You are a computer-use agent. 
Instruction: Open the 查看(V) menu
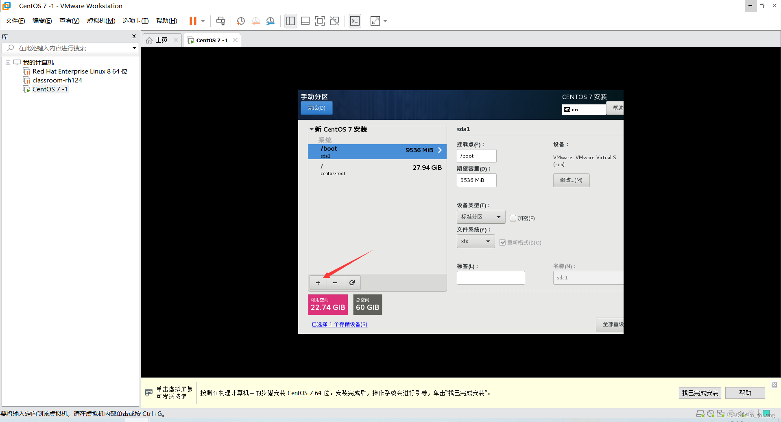click(x=70, y=21)
